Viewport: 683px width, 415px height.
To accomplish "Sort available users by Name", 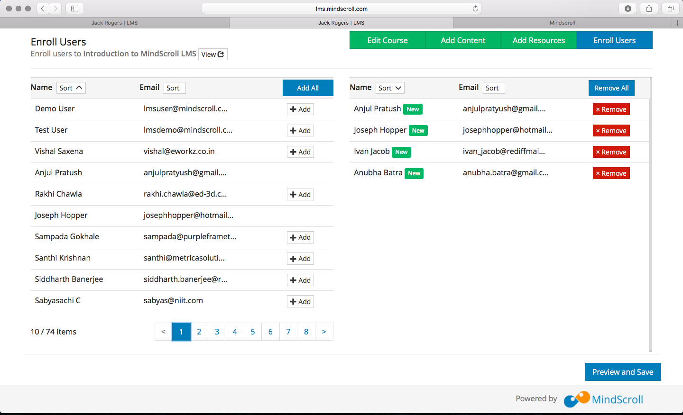I will (71, 88).
